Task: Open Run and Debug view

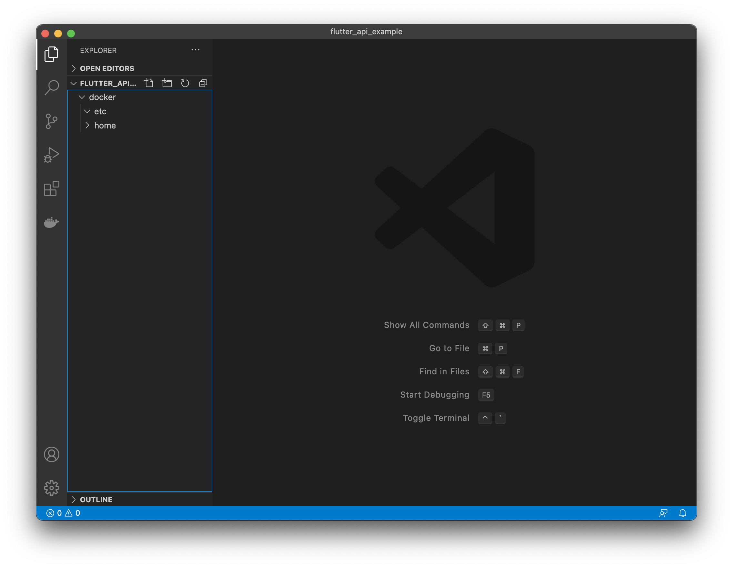Action: pos(51,155)
